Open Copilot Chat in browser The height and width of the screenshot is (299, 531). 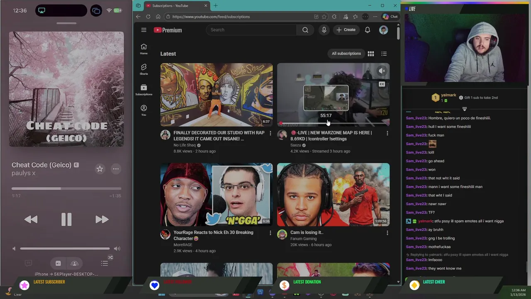(390, 17)
